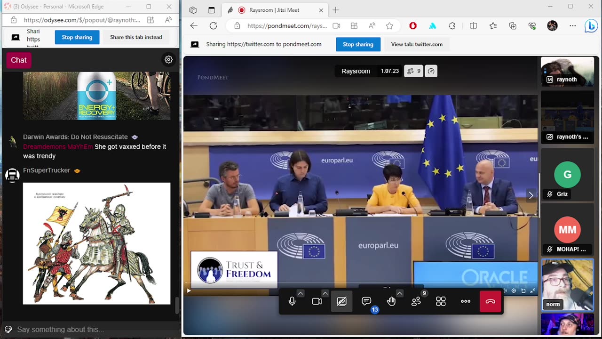Click picture-in-picture icon on shared video
Screen dimensions: 602x339
tap(523, 291)
